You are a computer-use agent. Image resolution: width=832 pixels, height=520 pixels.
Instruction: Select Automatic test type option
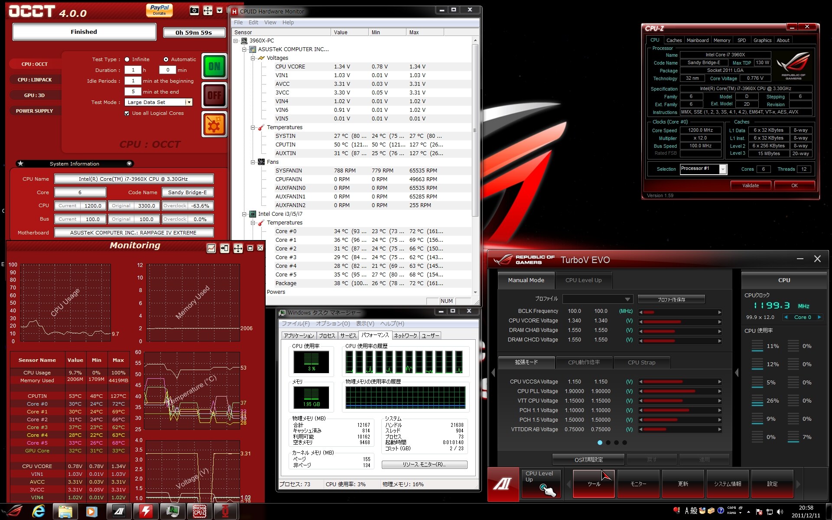coord(166,59)
